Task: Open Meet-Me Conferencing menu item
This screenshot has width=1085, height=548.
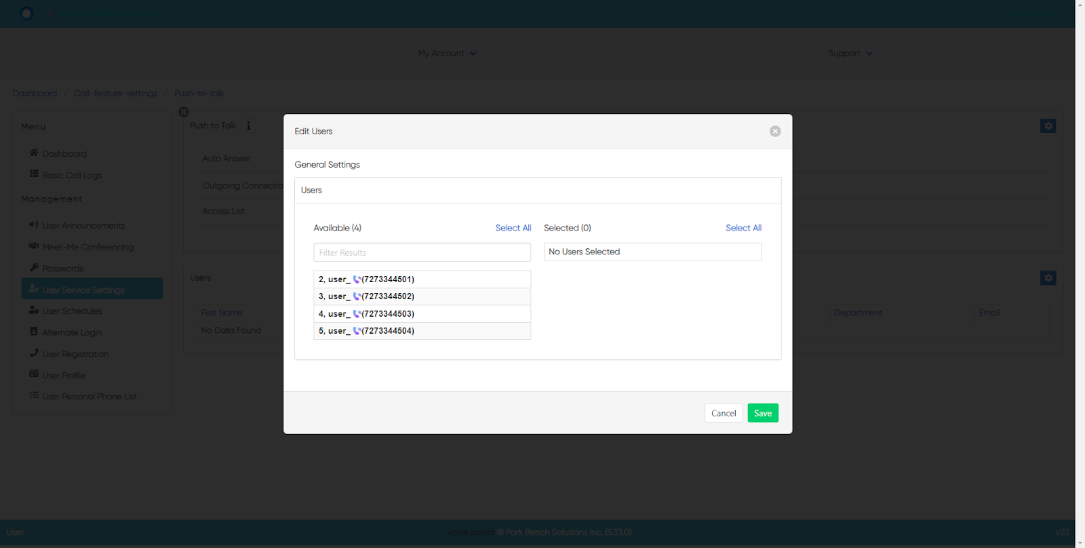Action: [87, 248]
